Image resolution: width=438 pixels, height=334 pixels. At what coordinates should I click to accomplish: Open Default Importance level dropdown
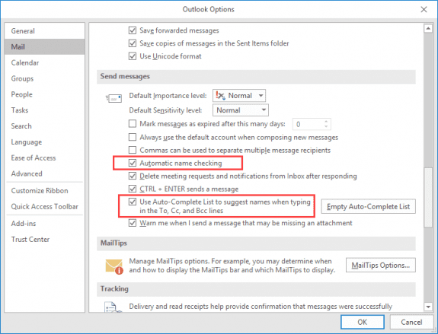(239, 96)
